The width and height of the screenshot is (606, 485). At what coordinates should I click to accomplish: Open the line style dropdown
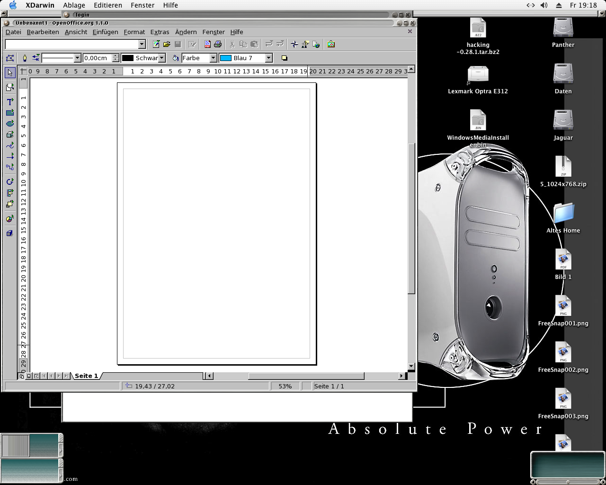[78, 58]
